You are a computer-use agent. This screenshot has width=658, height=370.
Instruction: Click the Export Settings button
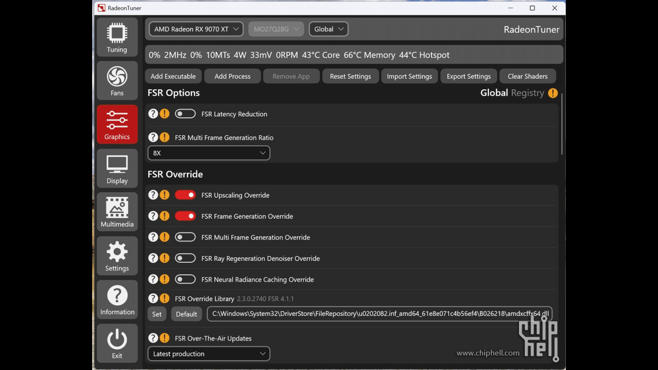(469, 76)
